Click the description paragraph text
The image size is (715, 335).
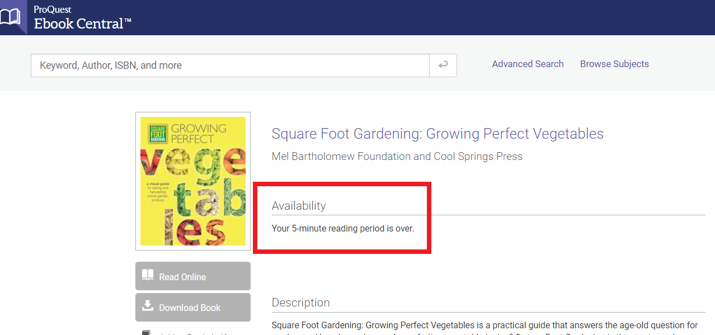point(484,325)
